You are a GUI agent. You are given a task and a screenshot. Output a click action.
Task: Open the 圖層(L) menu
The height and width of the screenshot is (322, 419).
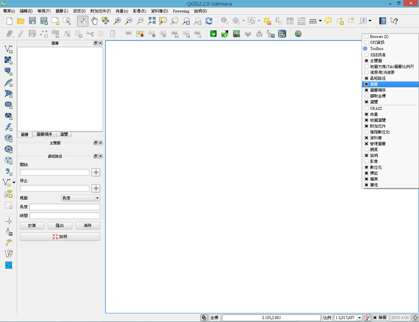[x=62, y=11]
